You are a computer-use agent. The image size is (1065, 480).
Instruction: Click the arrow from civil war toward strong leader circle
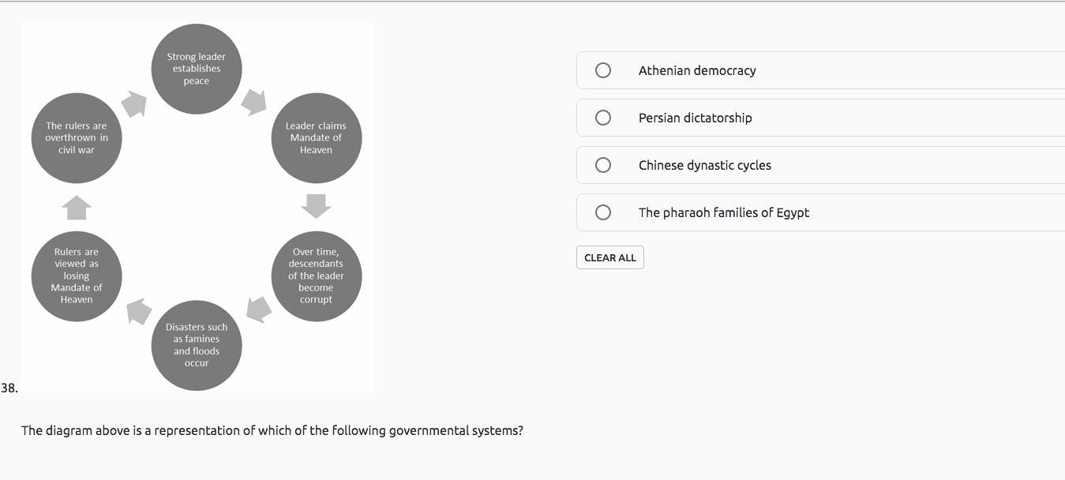(134, 103)
